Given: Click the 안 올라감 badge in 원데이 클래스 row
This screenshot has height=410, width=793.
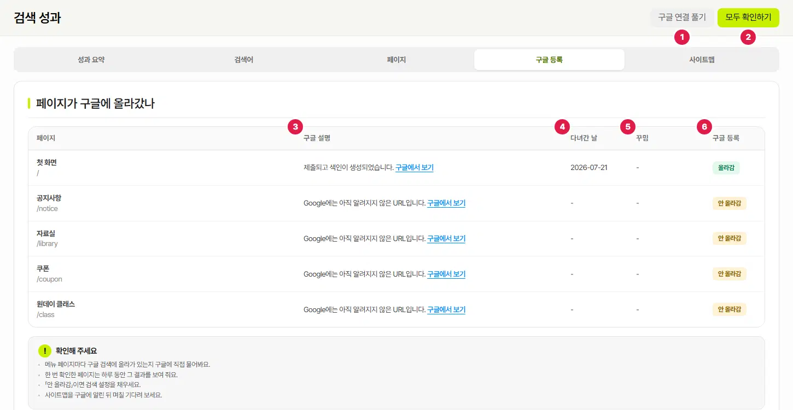Looking at the screenshot, I should pos(729,309).
